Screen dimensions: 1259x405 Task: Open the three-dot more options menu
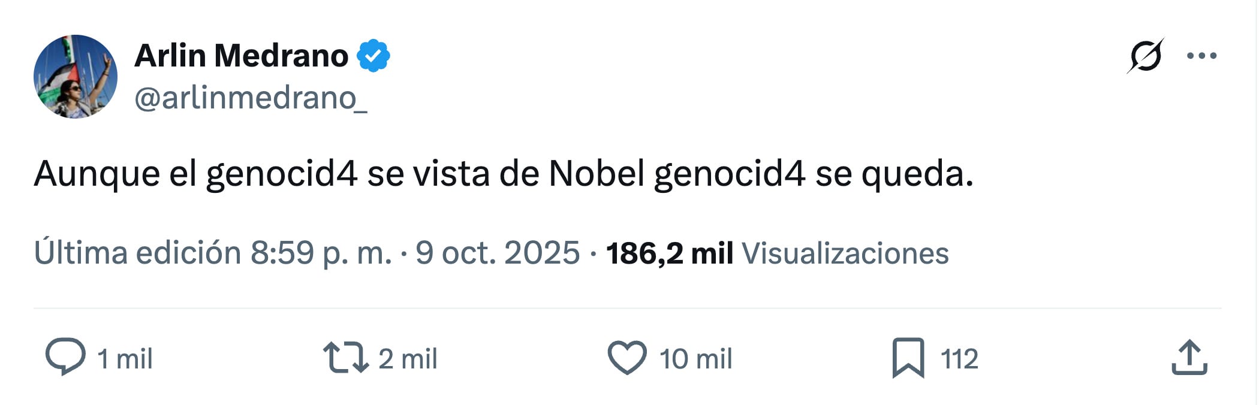point(1201,56)
